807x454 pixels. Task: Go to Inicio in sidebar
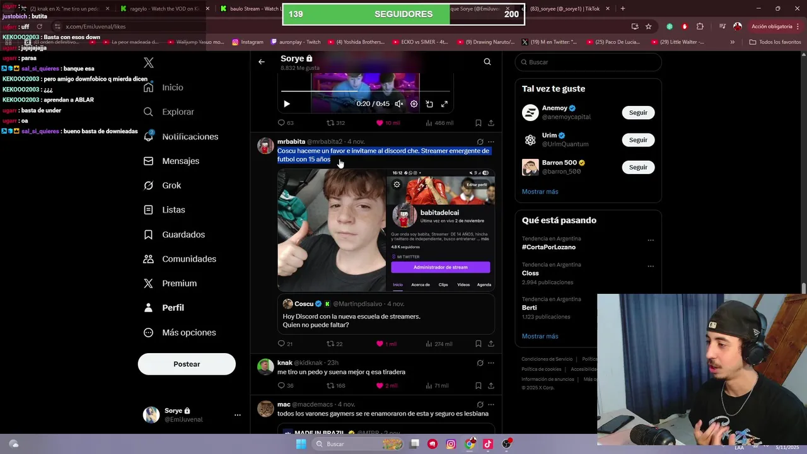[163, 87]
